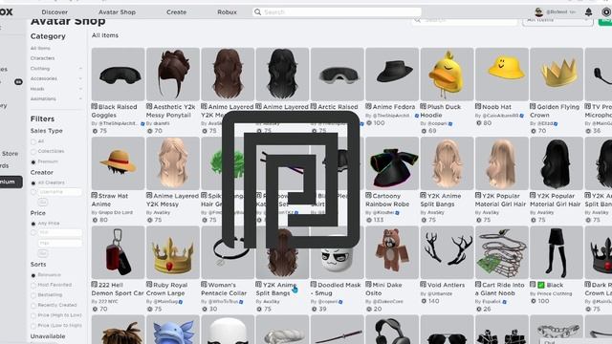Click the magnifier icon in top search bar
612x344 pixels.
(x=257, y=12)
